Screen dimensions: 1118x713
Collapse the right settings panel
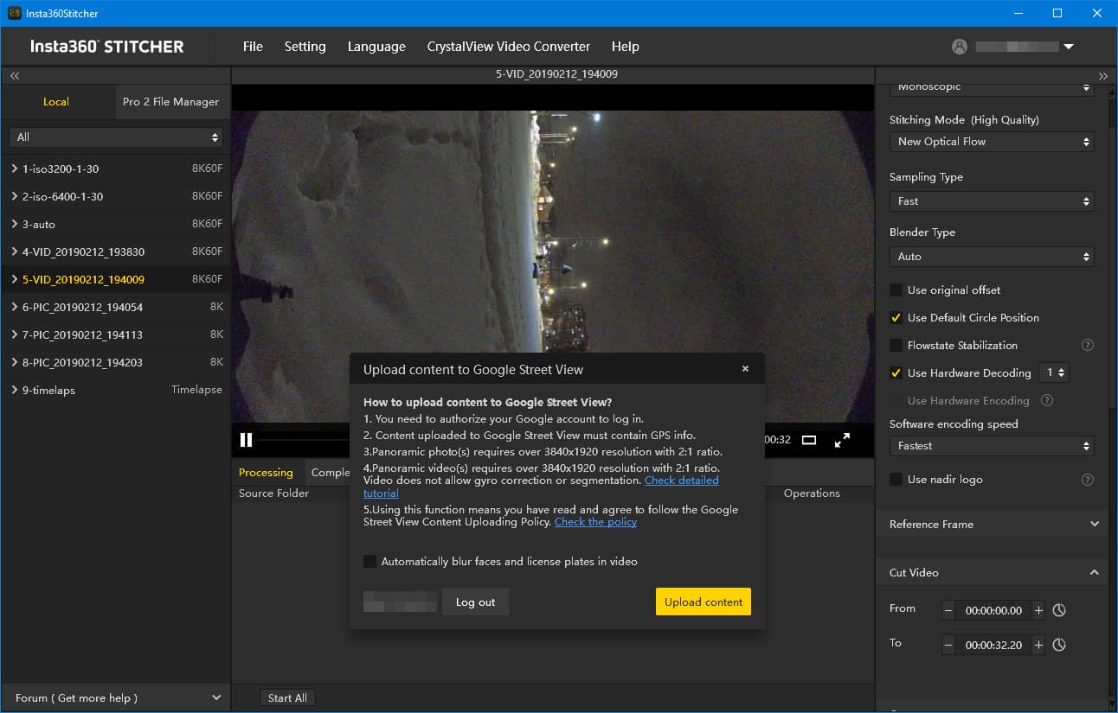1102,76
